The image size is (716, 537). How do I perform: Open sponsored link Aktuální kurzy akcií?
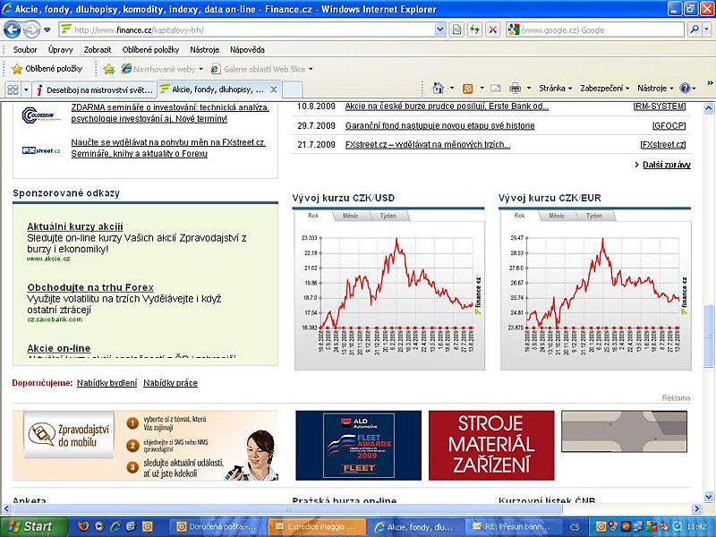pyautogui.click(x=75, y=226)
